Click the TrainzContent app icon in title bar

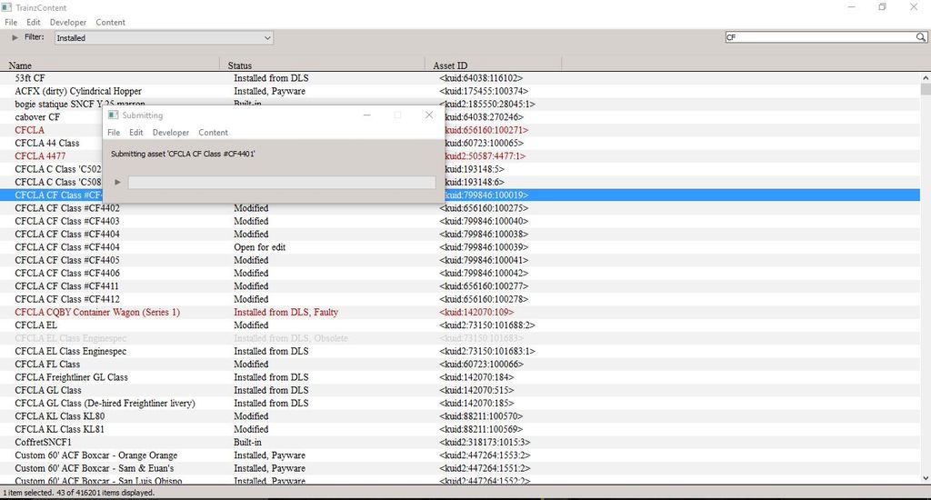click(6, 7)
